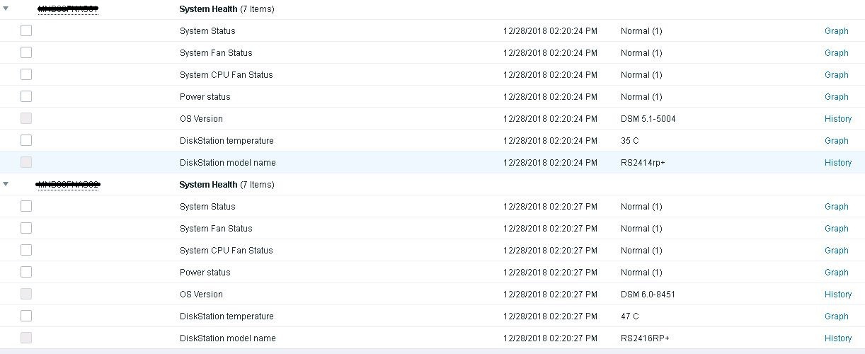View History for OS Version DSM 5.1-5004

[837, 119]
